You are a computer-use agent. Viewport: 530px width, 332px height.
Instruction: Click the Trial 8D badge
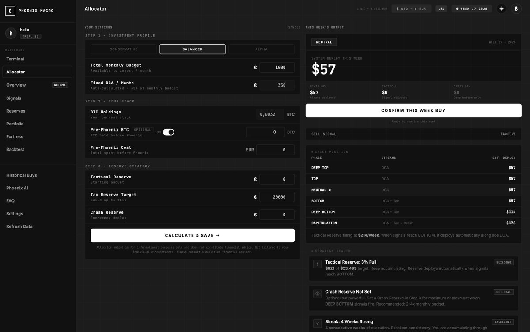coord(30,36)
